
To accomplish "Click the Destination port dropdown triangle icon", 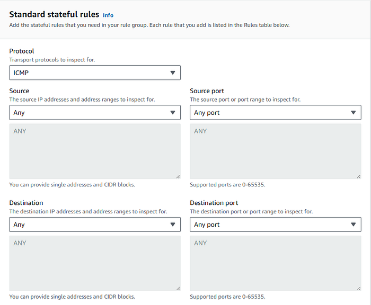I will pyautogui.click(x=353, y=225).
